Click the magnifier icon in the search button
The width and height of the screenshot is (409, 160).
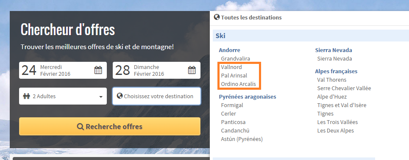81,127
